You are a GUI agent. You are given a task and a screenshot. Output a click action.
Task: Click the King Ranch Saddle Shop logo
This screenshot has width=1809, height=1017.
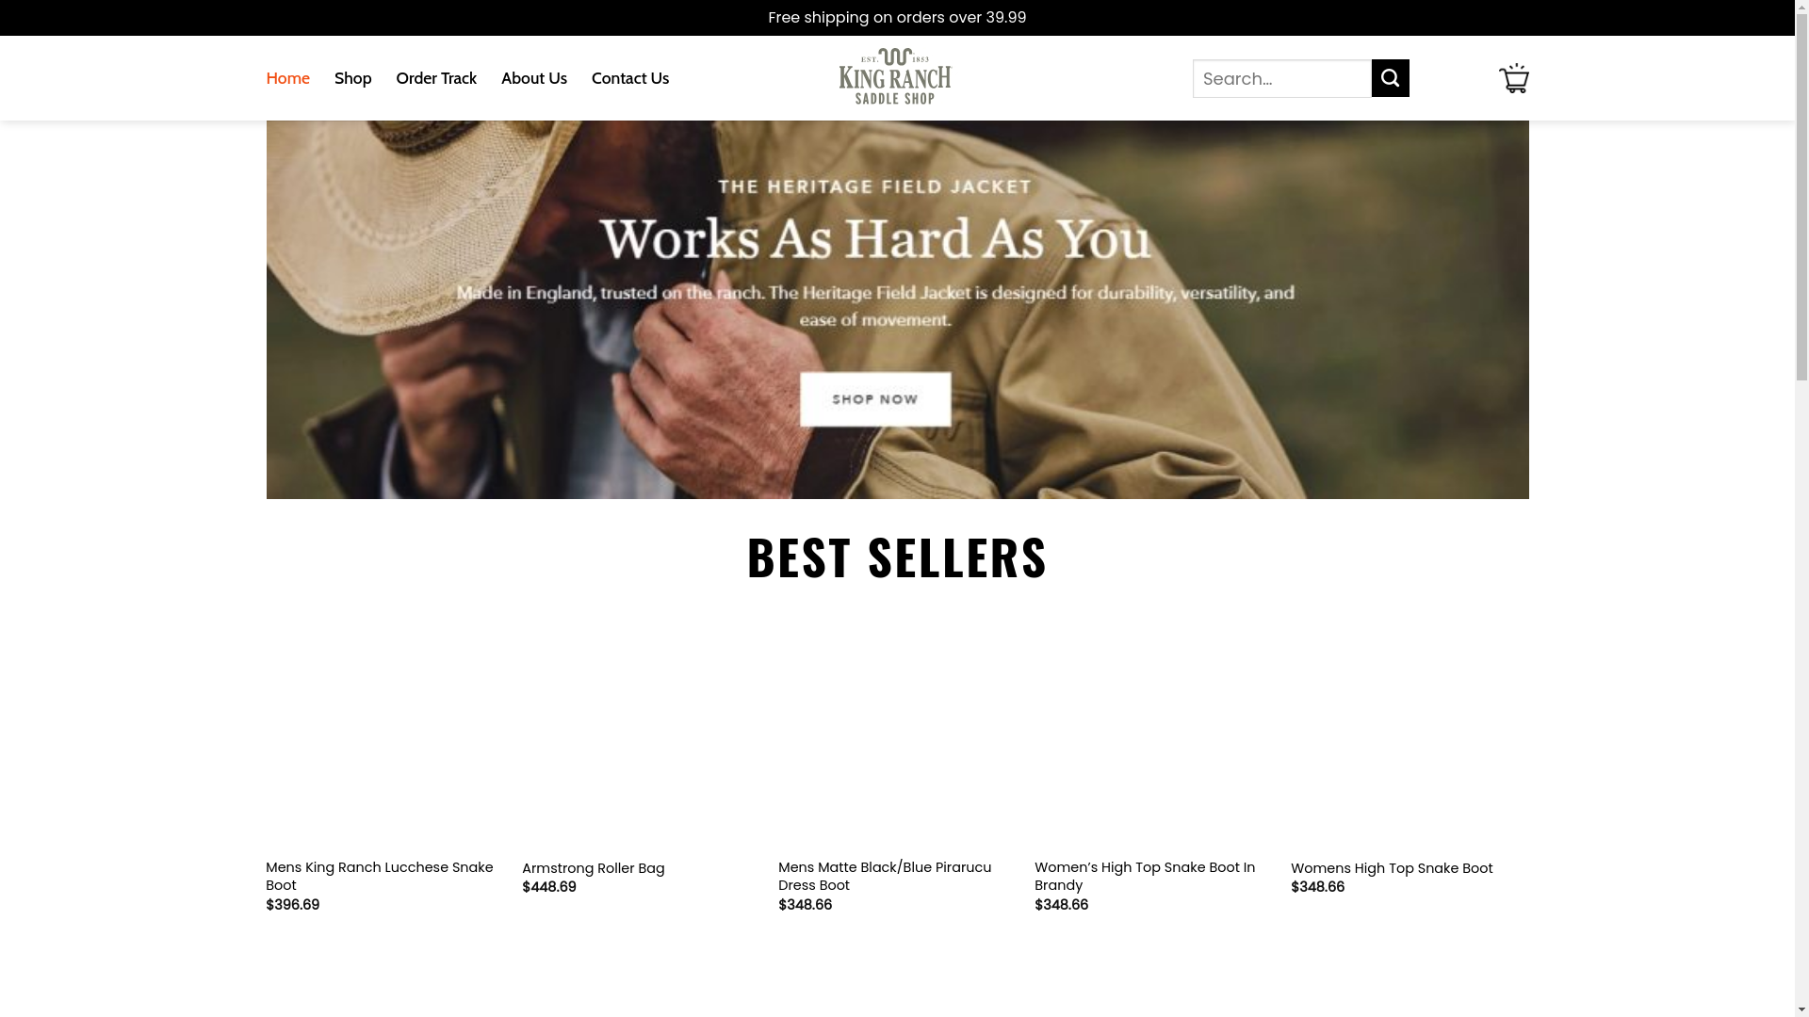(x=895, y=76)
